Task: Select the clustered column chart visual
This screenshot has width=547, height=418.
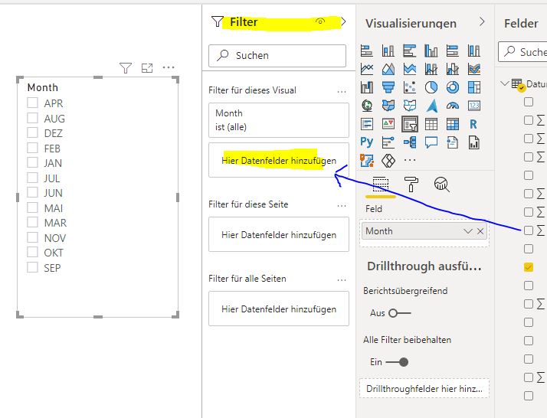Action: tap(431, 51)
